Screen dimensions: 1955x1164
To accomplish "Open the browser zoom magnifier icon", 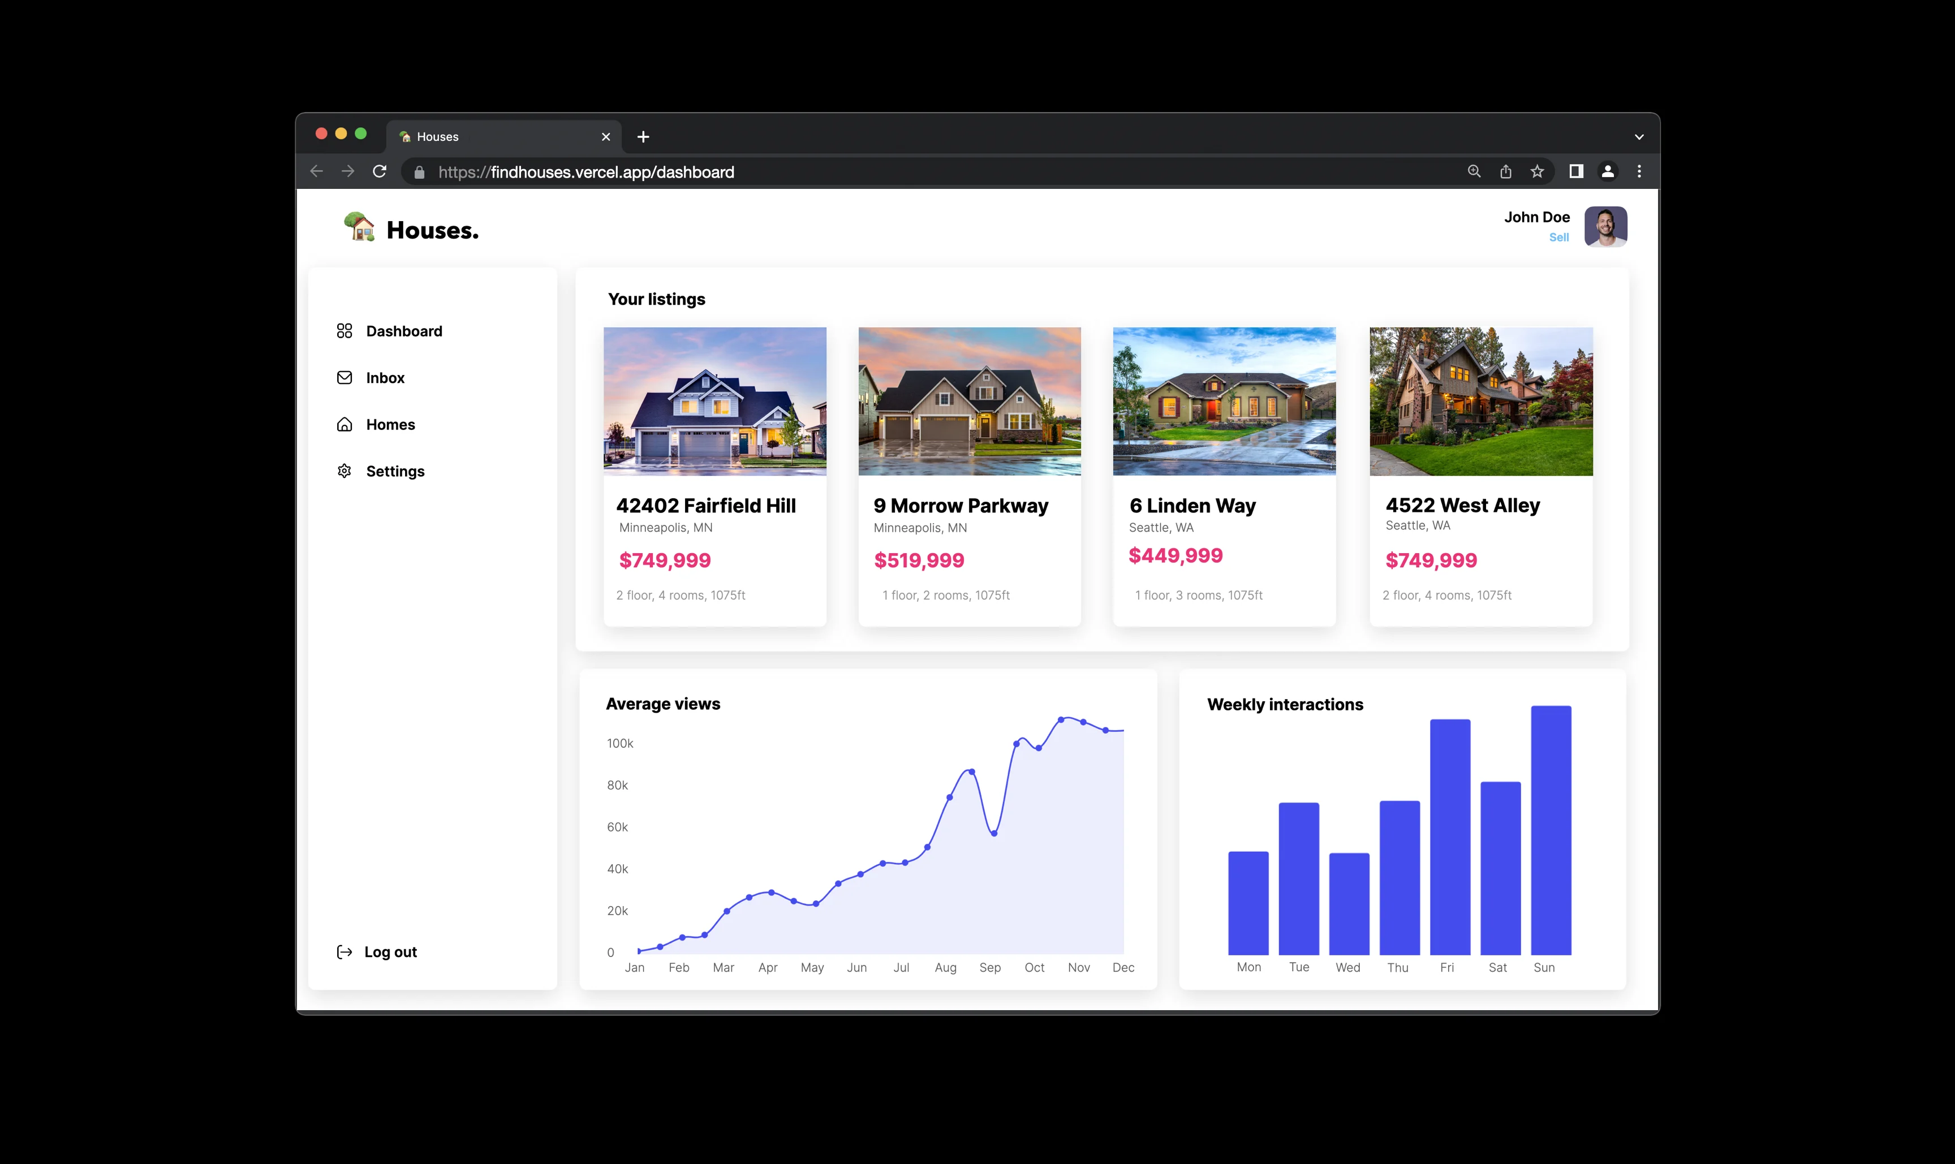I will click(1474, 172).
